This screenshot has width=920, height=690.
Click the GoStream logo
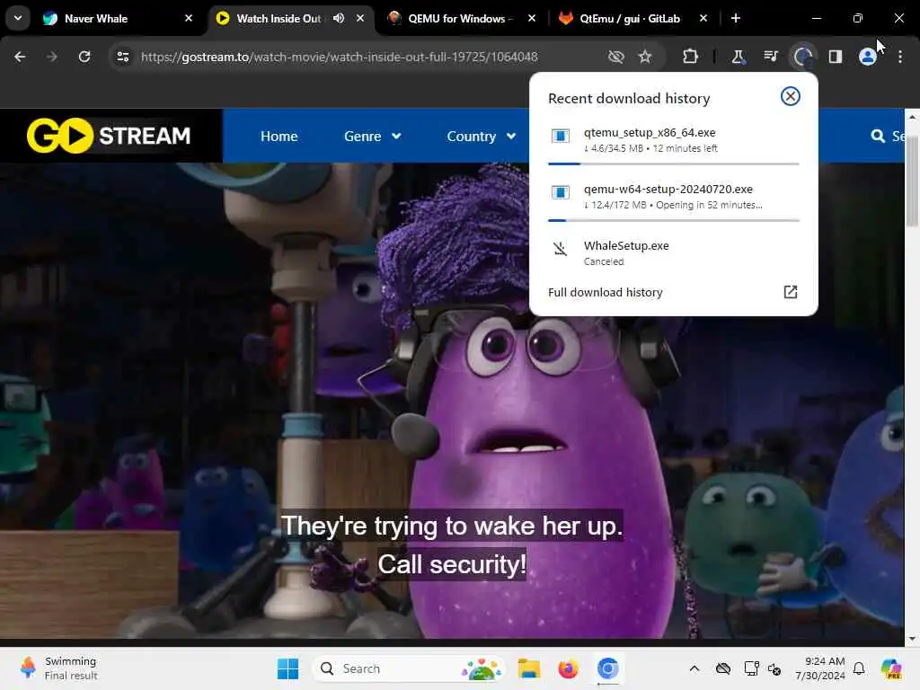tap(109, 136)
